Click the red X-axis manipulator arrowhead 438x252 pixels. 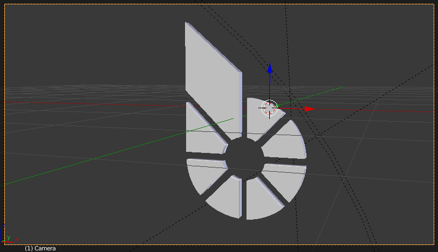click(310, 109)
